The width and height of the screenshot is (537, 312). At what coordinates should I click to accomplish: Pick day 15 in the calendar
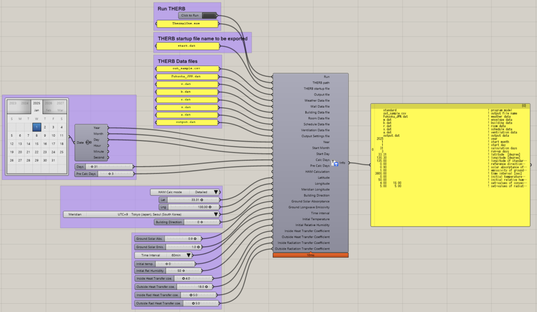pos(37,144)
